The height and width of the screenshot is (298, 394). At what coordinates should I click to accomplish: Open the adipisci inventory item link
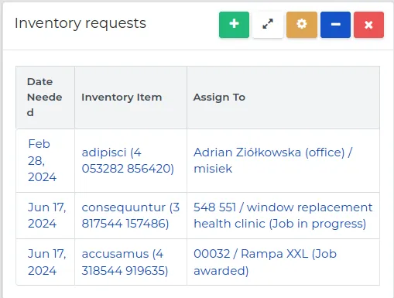click(128, 160)
